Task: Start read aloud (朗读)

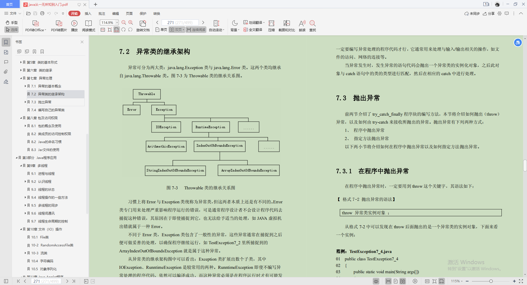Action: [302, 26]
